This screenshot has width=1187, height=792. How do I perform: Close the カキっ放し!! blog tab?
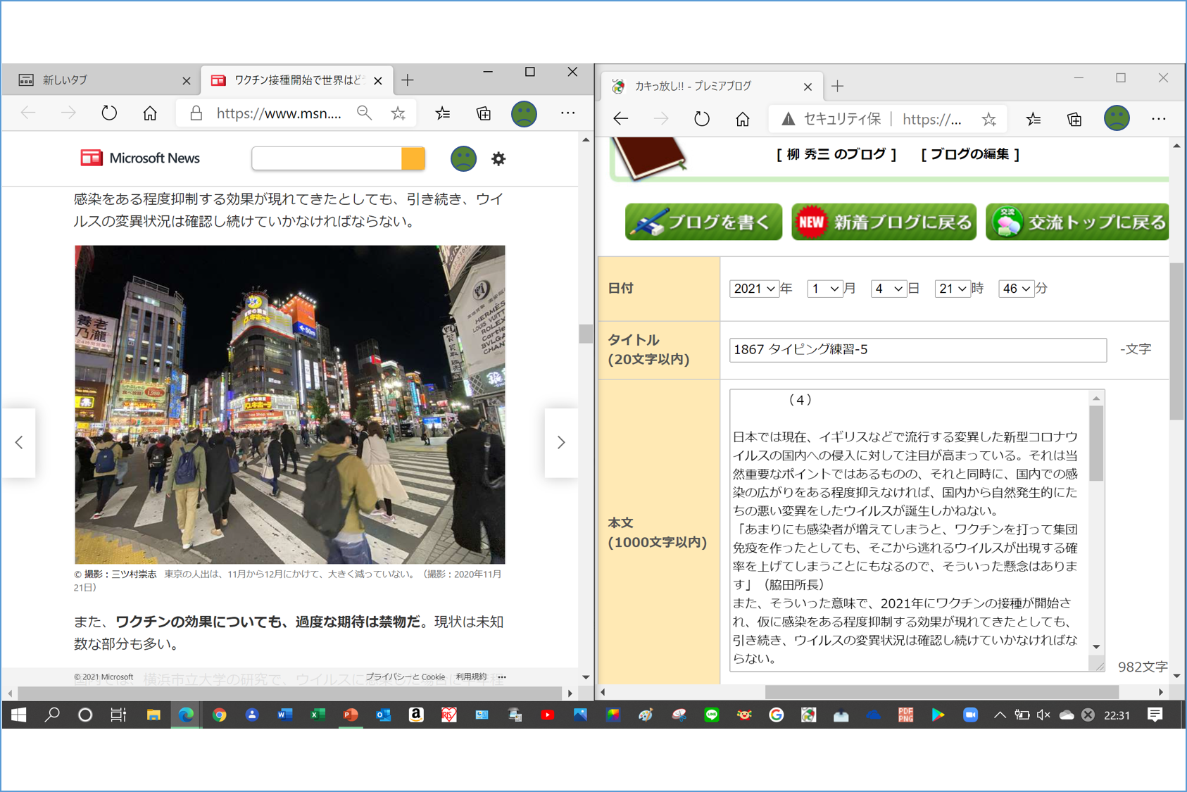(x=808, y=87)
